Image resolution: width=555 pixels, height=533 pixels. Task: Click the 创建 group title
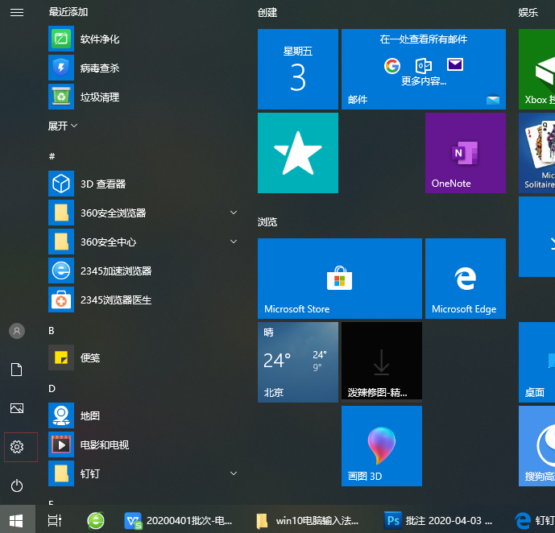(x=267, y=13)
